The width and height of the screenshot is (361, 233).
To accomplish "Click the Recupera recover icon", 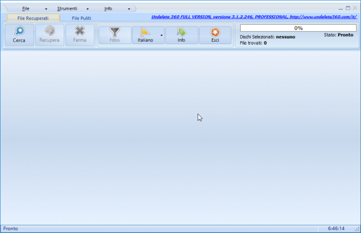I will [50, 35].
